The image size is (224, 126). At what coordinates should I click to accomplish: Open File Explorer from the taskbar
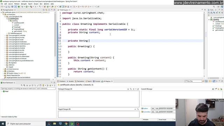(55, 124)
